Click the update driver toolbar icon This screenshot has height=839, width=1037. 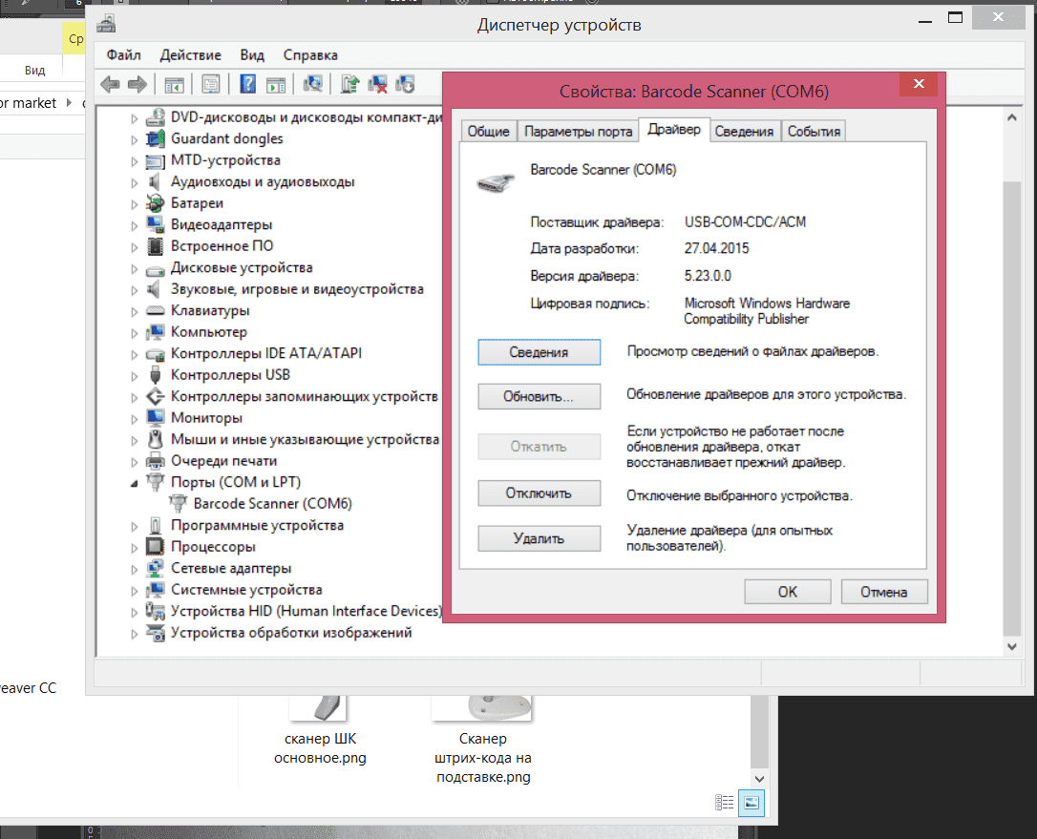349,84
